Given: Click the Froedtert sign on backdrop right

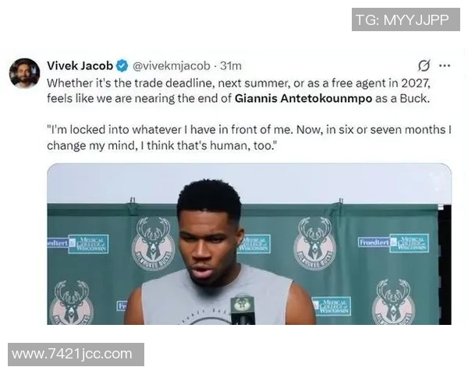Looking at the screenshot, I should tap(374, 242).
